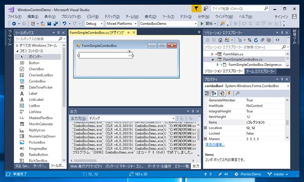Expand すべての Windows フォーム toolbox group
The width and height of the screenshot is (304, 182).
coord(17,46)
